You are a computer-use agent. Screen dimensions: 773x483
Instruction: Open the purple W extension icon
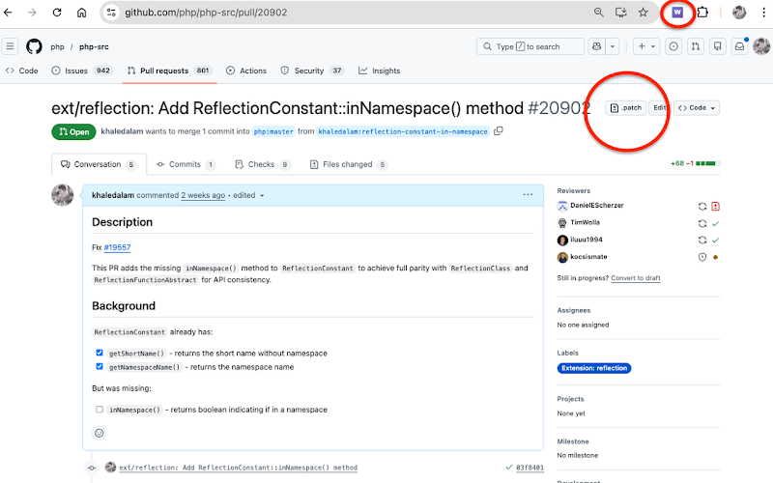[677, 13]
